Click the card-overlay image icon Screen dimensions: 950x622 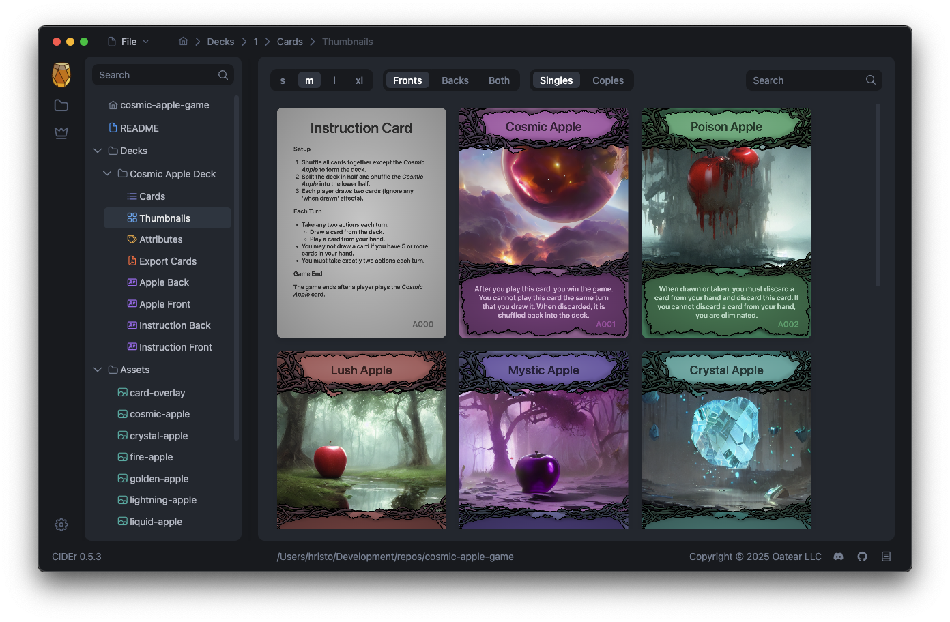(123, 392)
